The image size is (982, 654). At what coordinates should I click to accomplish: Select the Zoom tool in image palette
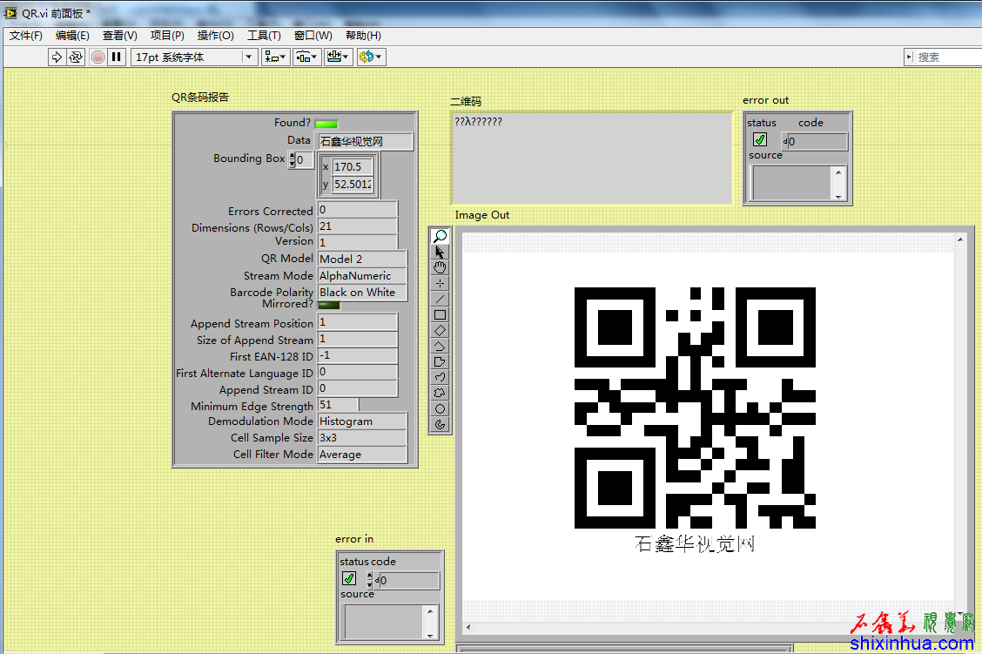point(440,236)
